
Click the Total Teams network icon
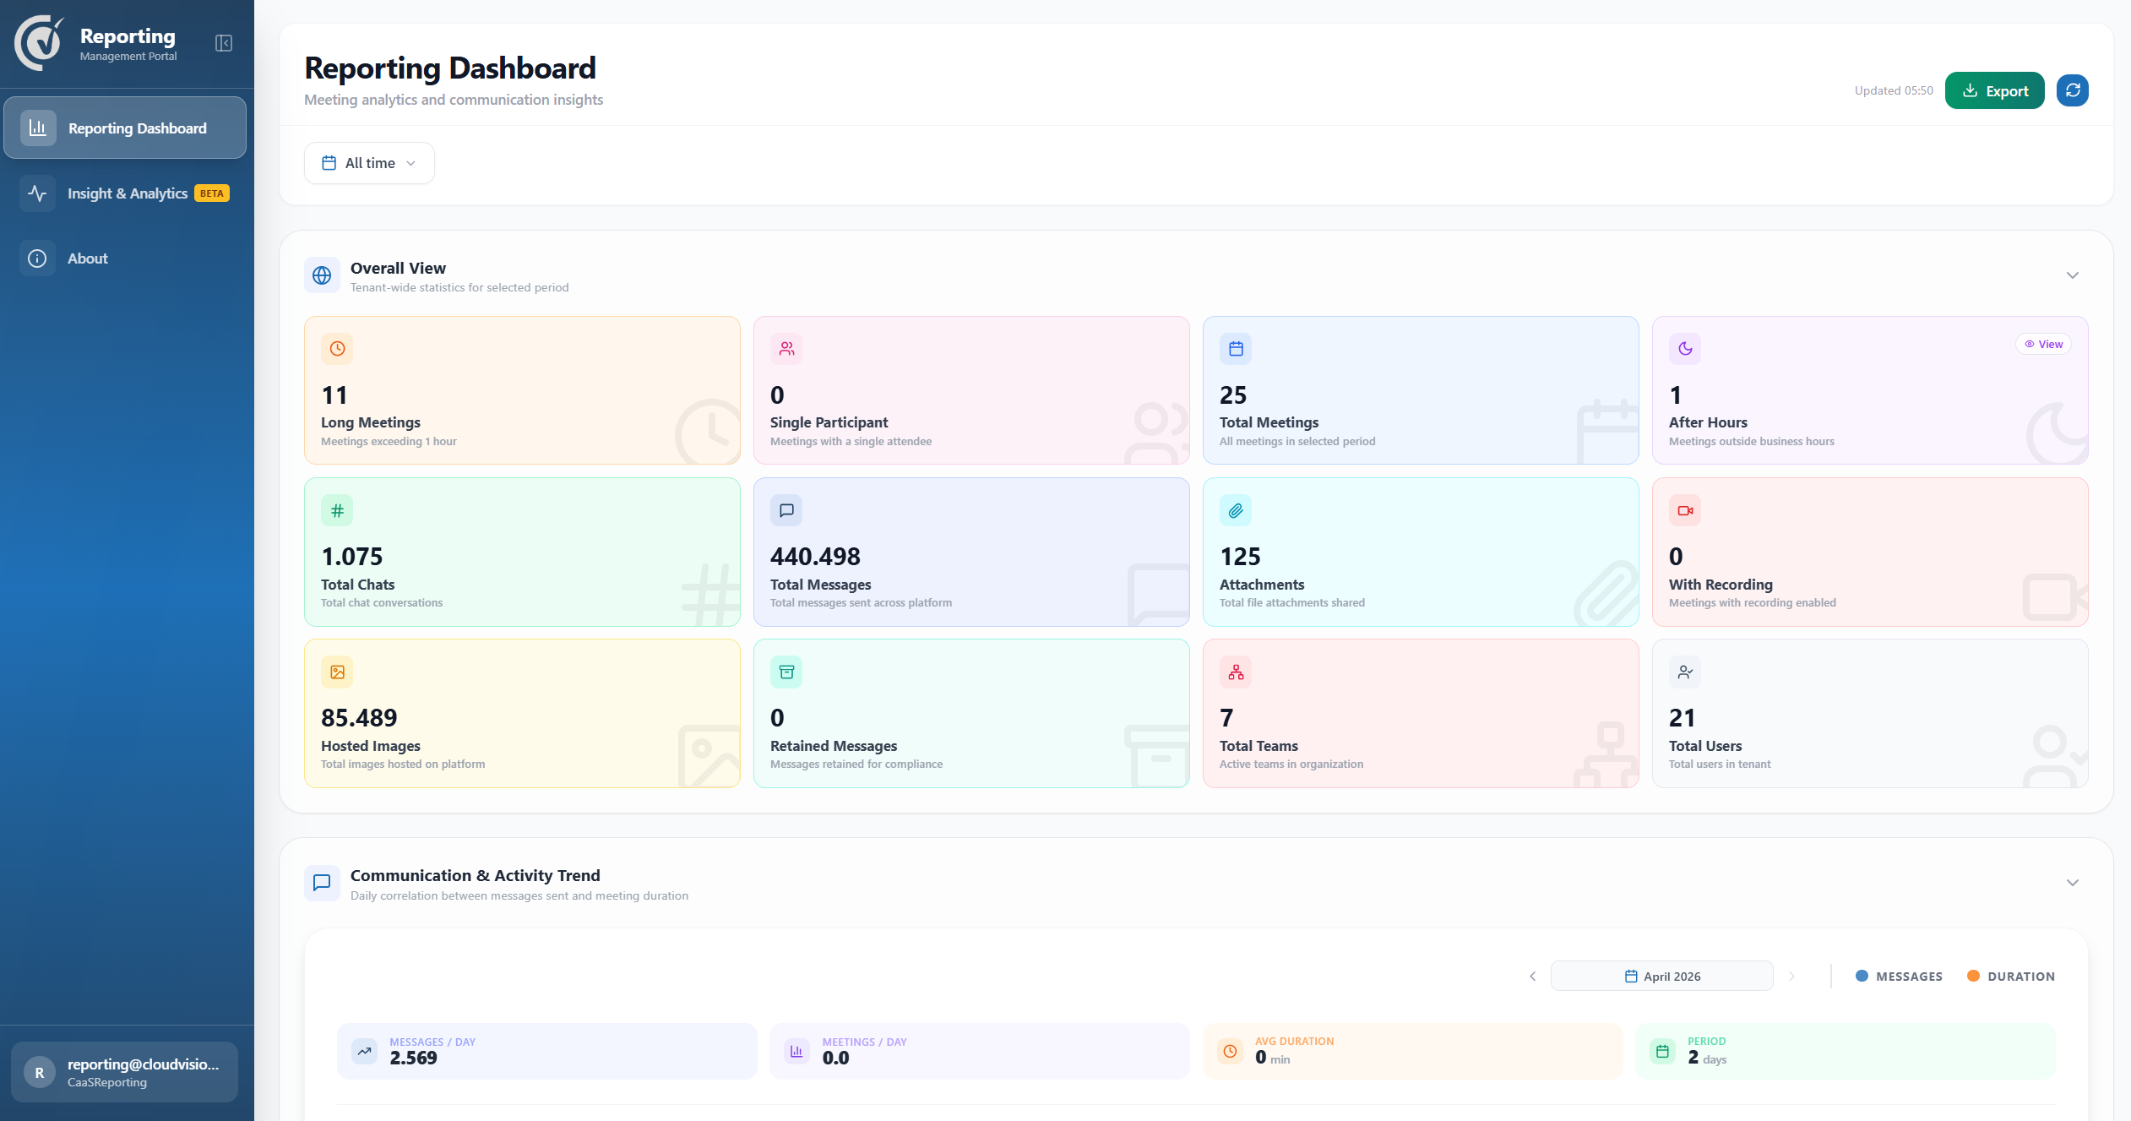click(1236, 672)
